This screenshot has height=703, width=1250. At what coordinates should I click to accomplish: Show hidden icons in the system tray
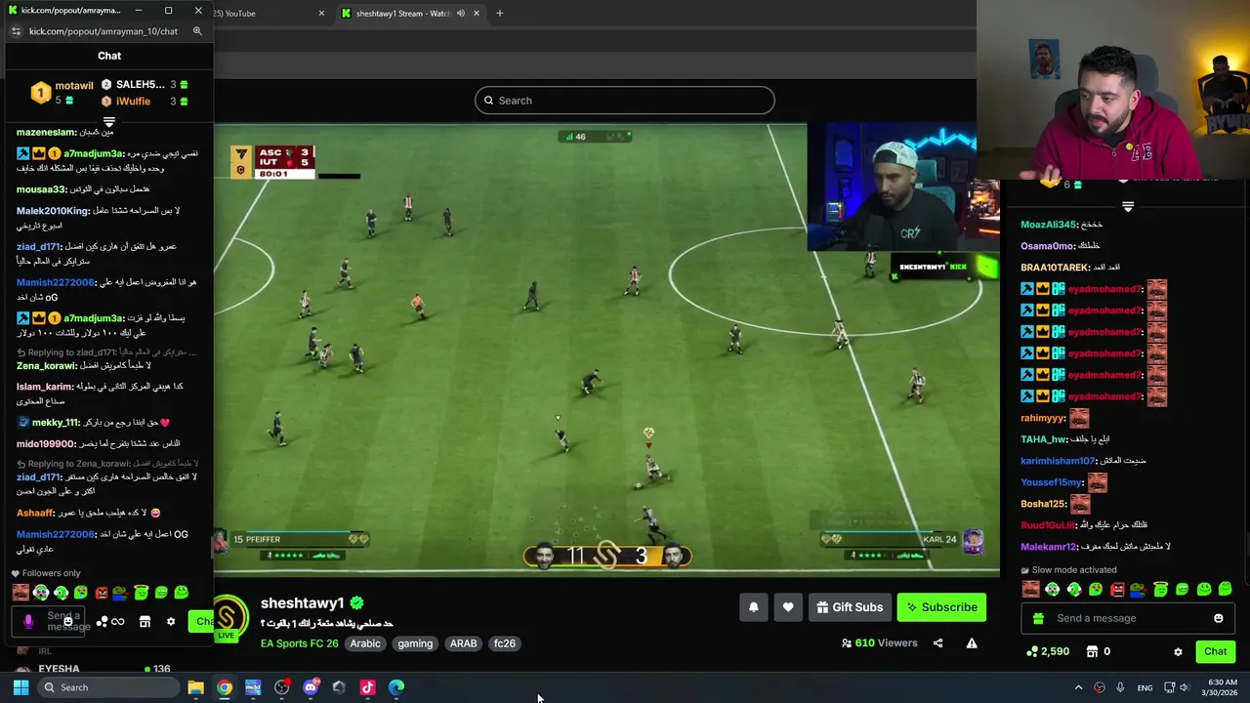[1078, 687]
